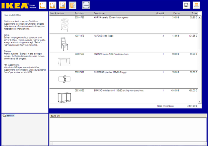Switch to the 3D view icon
Viewport: 208px width, 146px height.
(62, 5)
